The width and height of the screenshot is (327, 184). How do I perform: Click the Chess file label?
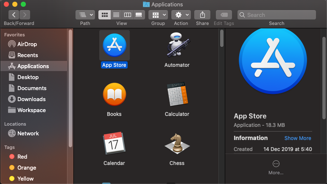[x=177, y=163]
